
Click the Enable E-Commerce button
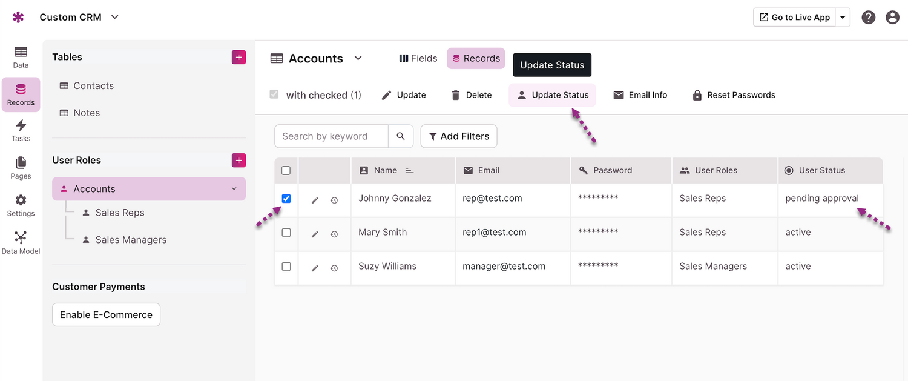pyautogui.click(x=106, y=315)
